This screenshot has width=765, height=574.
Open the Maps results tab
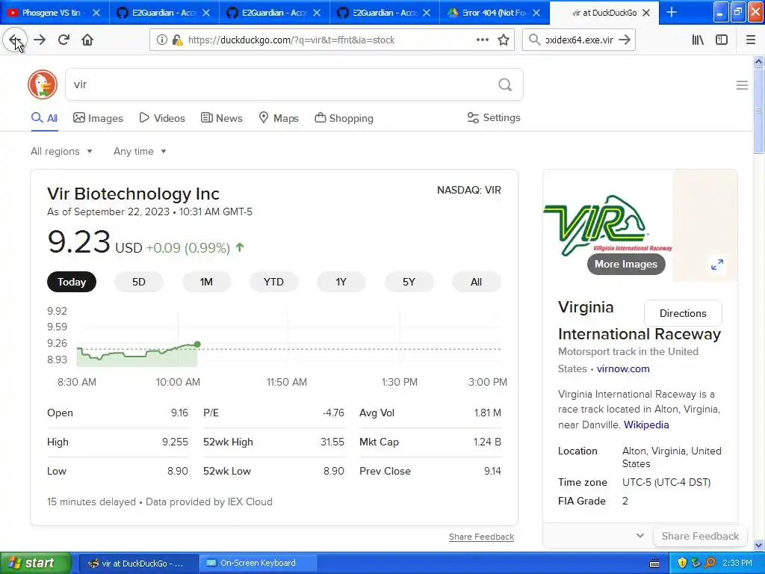click(278, 118)
